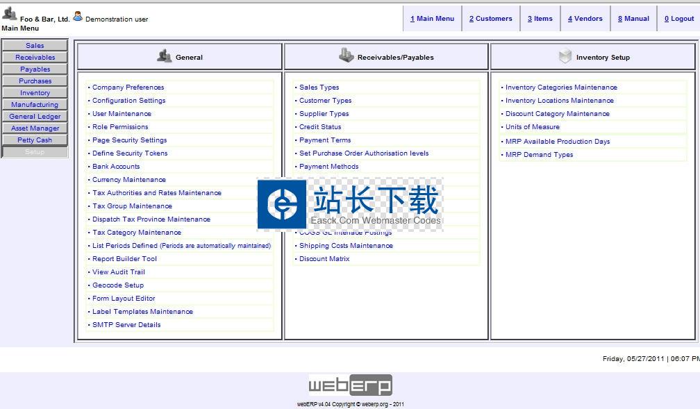Open Units of Measure link
The width and height of the screenshot is (700, 409).
[x=532, y=127]
